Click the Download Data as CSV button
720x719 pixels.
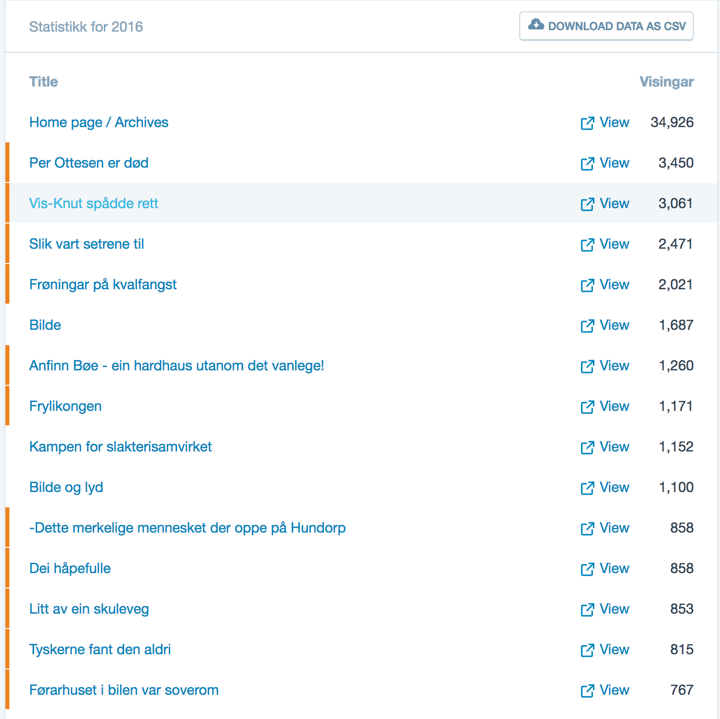coord(606,26)
